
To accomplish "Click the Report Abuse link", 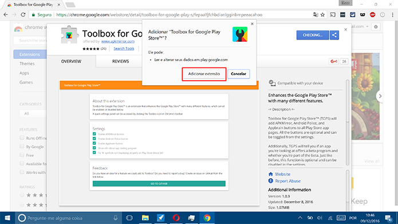I will tap(288, 181).
